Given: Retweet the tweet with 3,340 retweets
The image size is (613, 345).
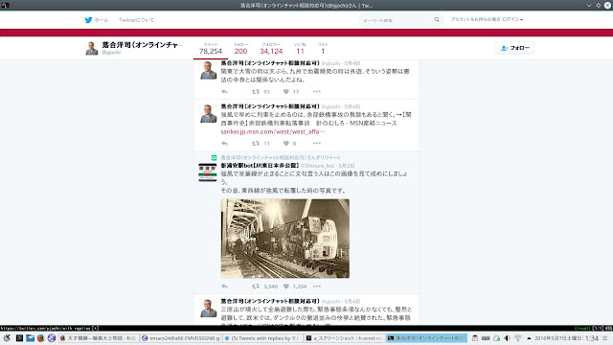Looking at the screenshot, I should (x=256, y=287).
